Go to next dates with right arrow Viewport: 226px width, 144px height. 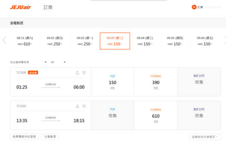pos(225,40)
